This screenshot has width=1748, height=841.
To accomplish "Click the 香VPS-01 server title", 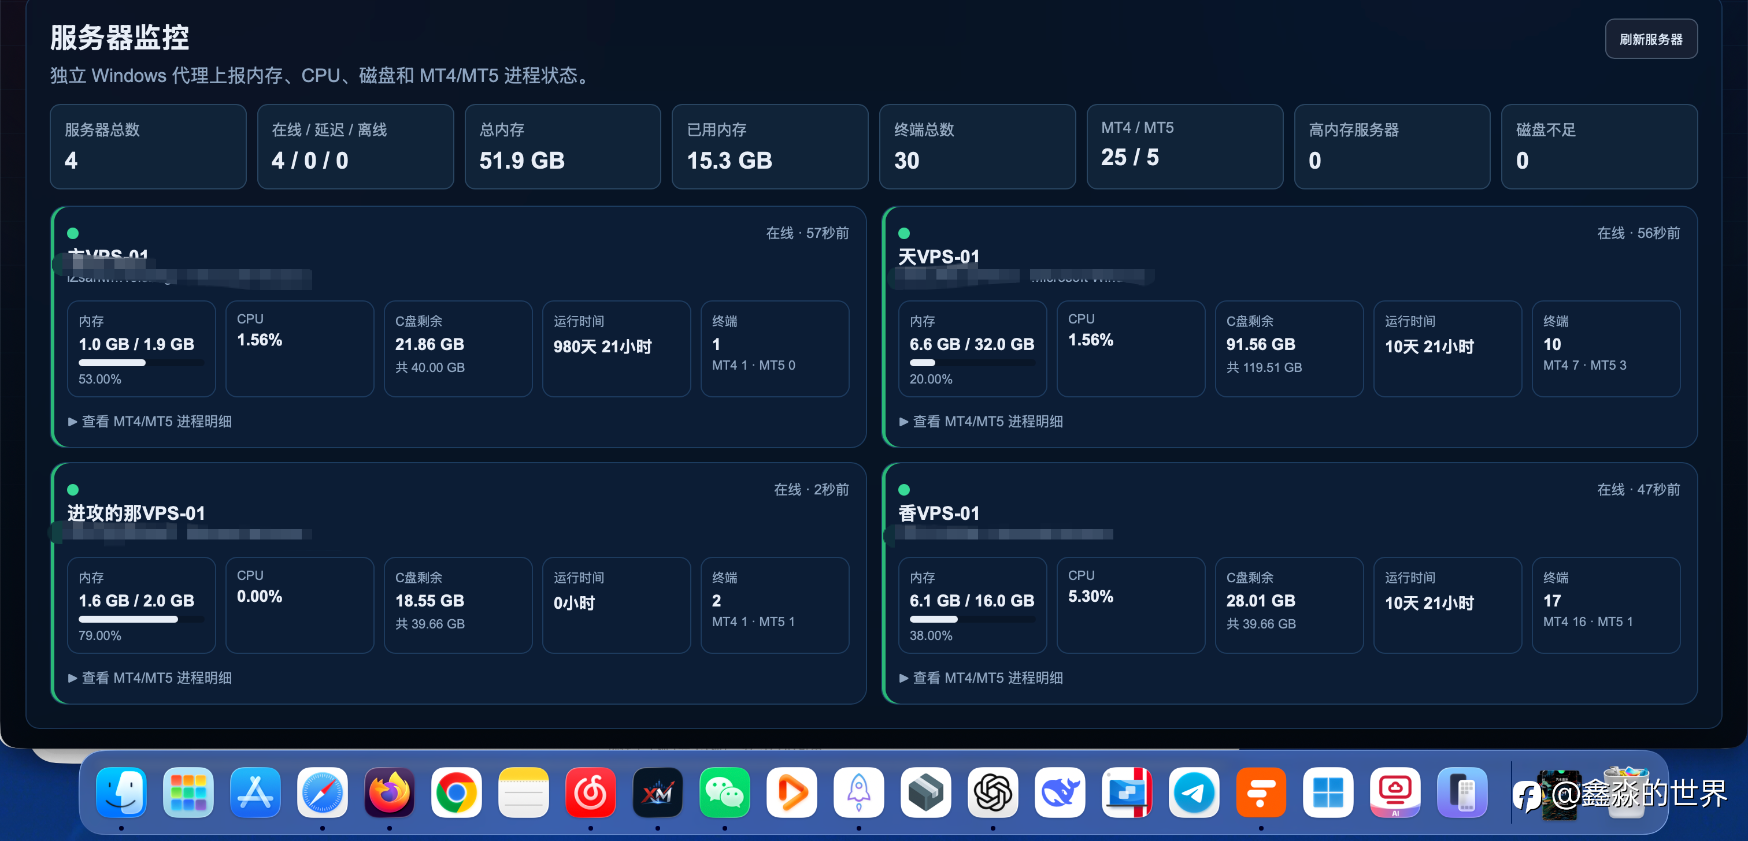I will (939, 513).
